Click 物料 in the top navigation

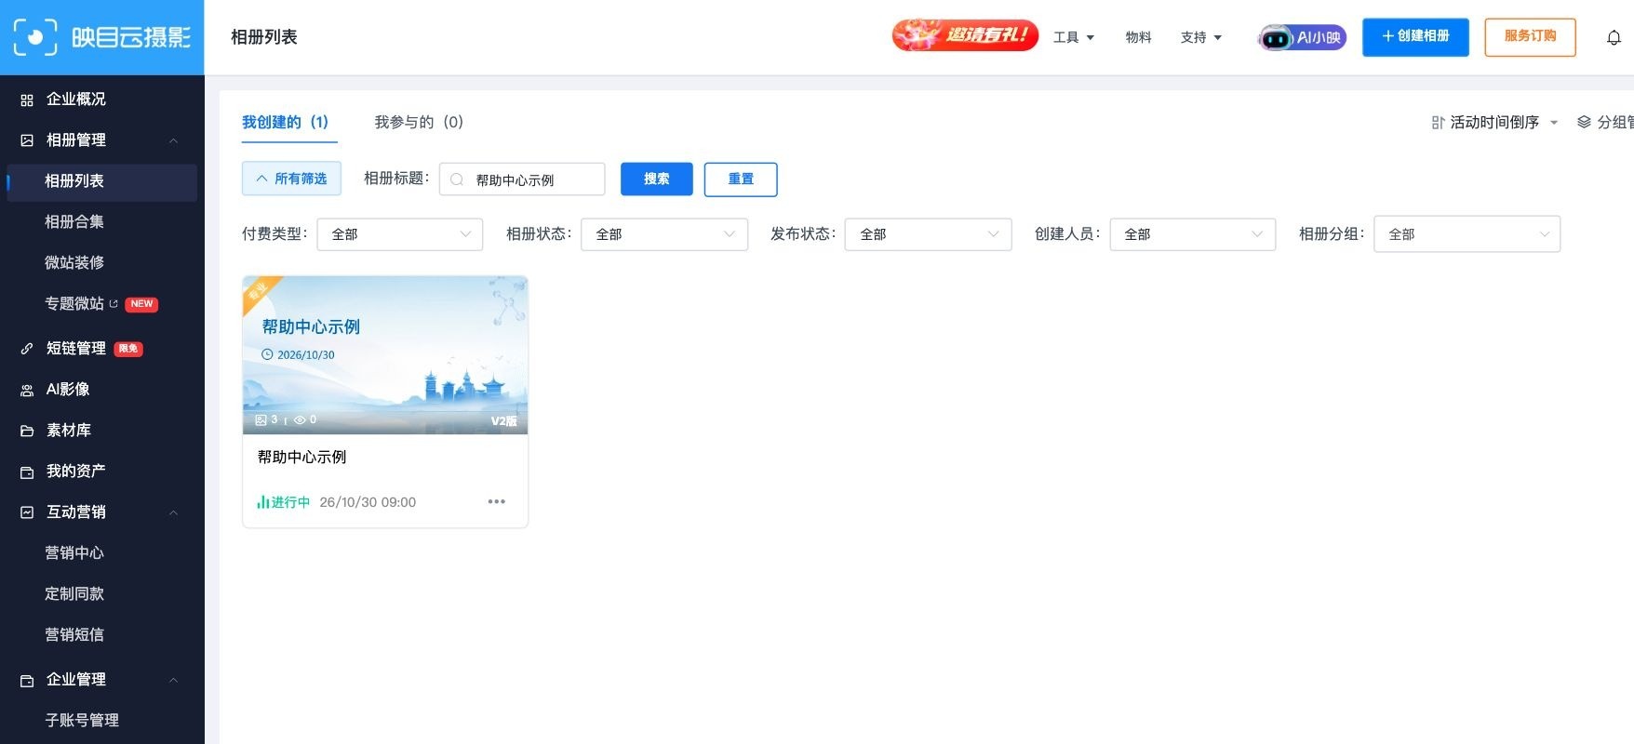pos(1138,37)
